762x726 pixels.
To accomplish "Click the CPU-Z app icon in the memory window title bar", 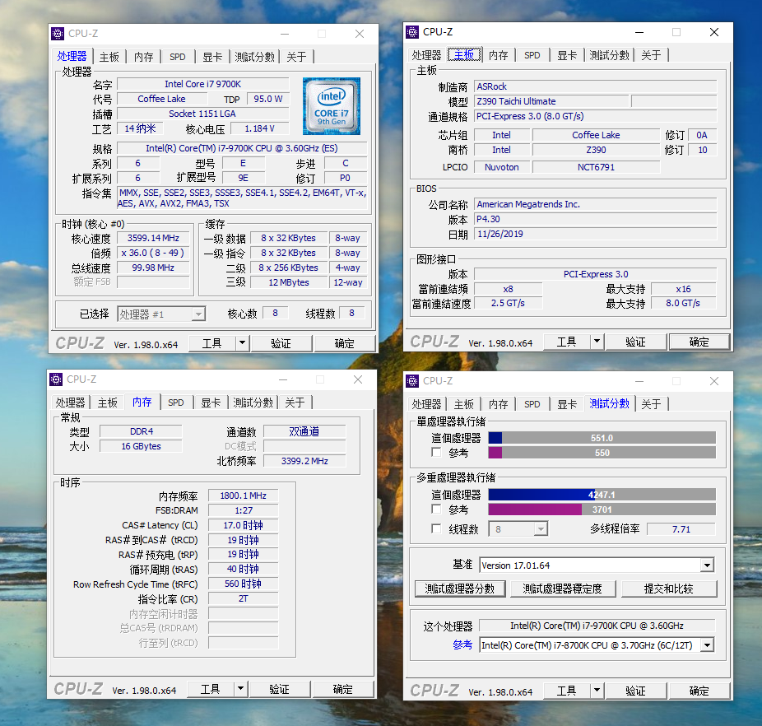I will pyautogui.click(x=57, y=379).
